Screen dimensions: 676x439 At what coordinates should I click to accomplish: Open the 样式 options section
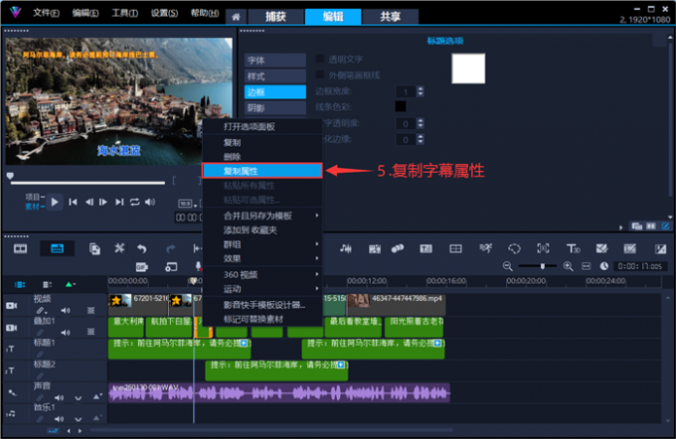[x=275, y=76]
